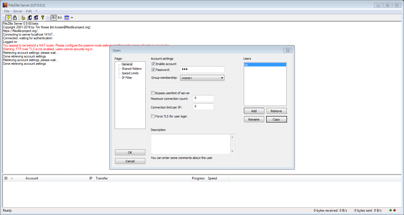Click 'Connected, waiting for authentication' log line

coord(27,38)
